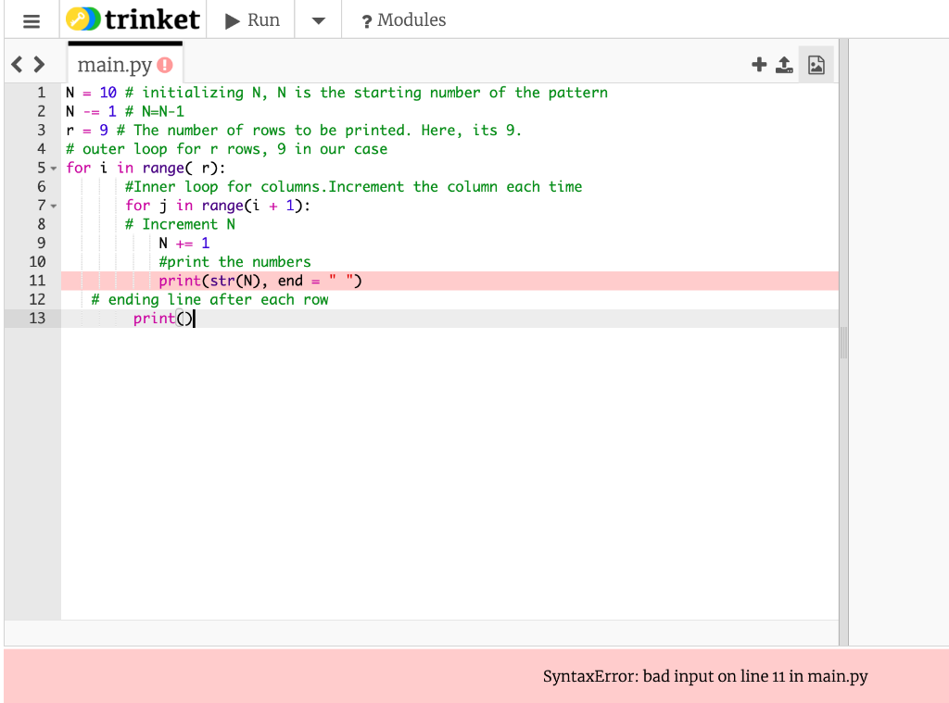The height and width of the screenshot is (703, 949).
Task: Click the 'for j in range(i + 1):' line
Action: 218,206
